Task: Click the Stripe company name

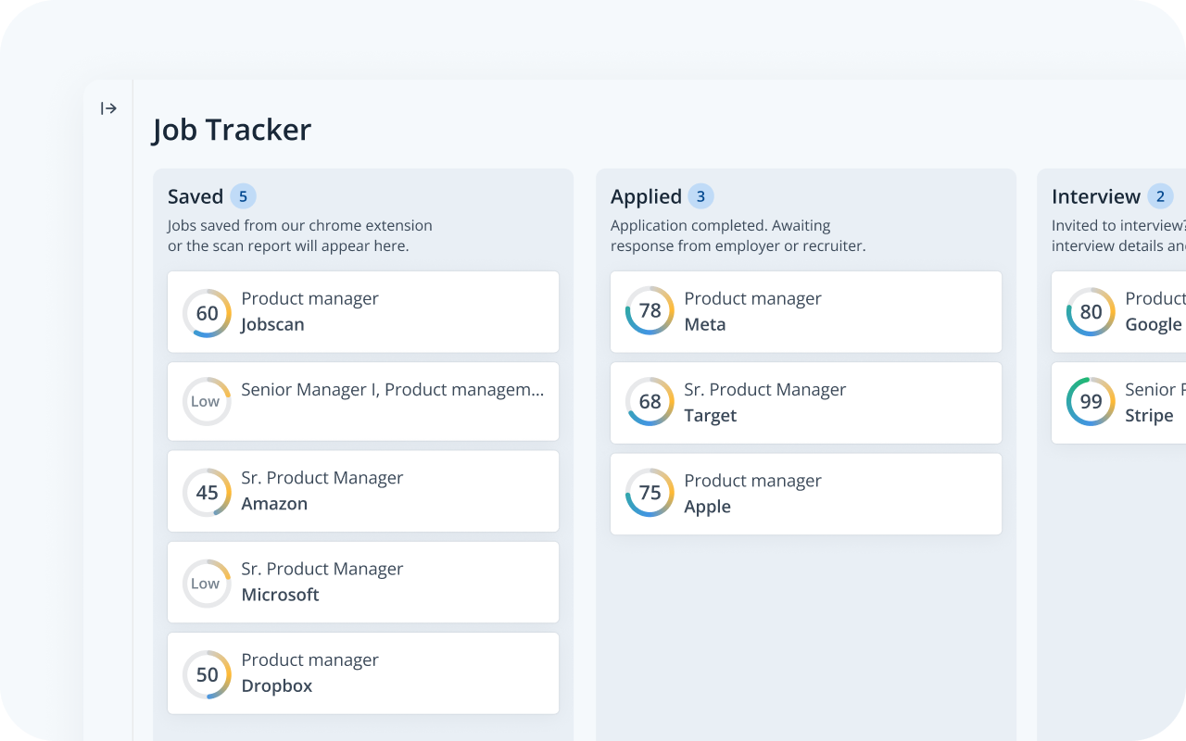Action: (1149, 416)
